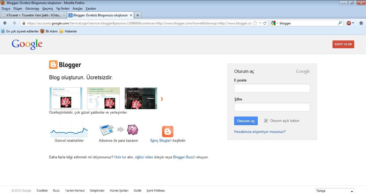
Task: Click the search magnifier icon
Action: (x=340, y=23)
